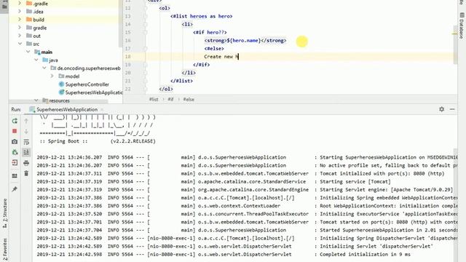Collapse the resources folder
This screenshot has width=466, height=262.
point(36,100)
